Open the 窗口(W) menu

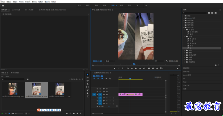tap(47, 2)
